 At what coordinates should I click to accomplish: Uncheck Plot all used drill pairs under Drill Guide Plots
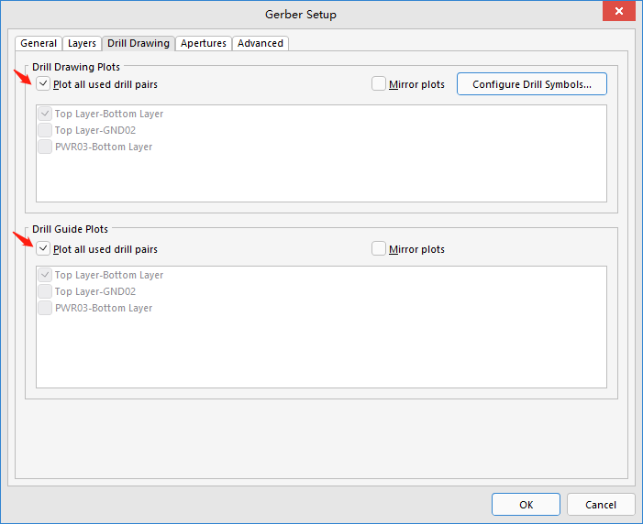click(44, 249)
